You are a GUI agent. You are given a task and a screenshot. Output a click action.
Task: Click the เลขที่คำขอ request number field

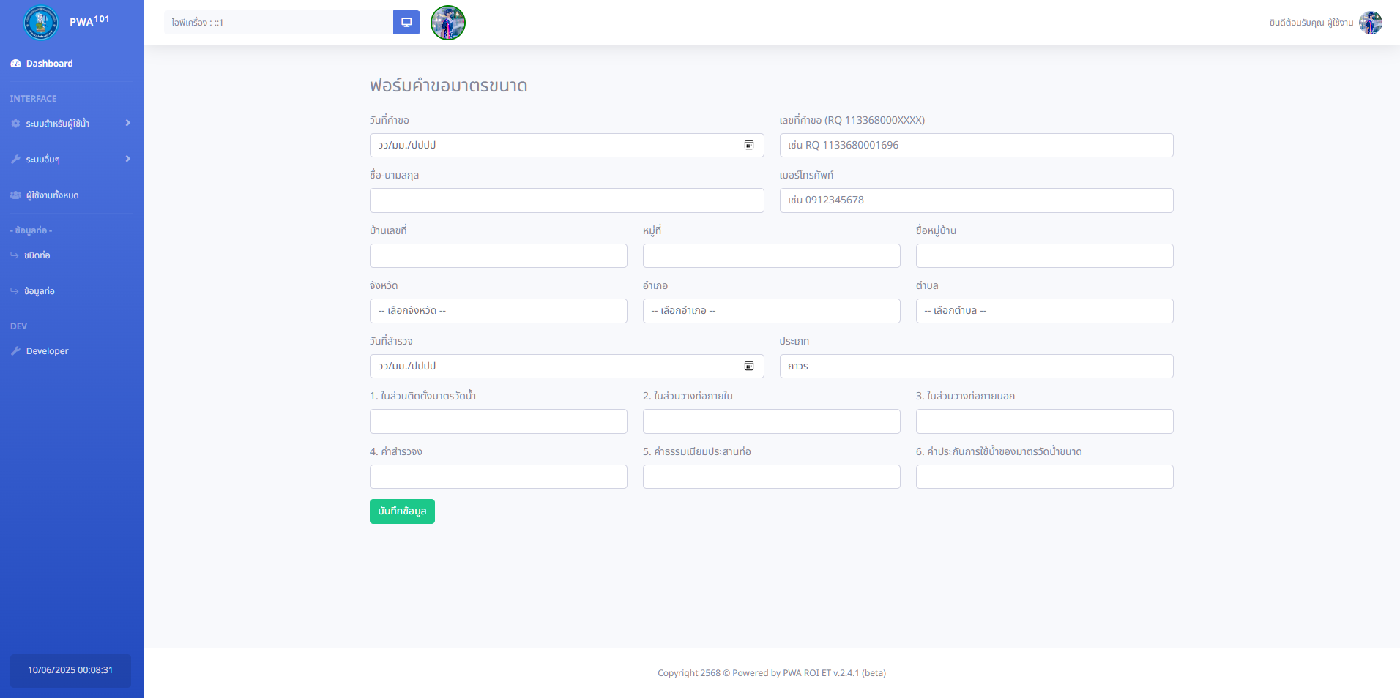[976, 146]
